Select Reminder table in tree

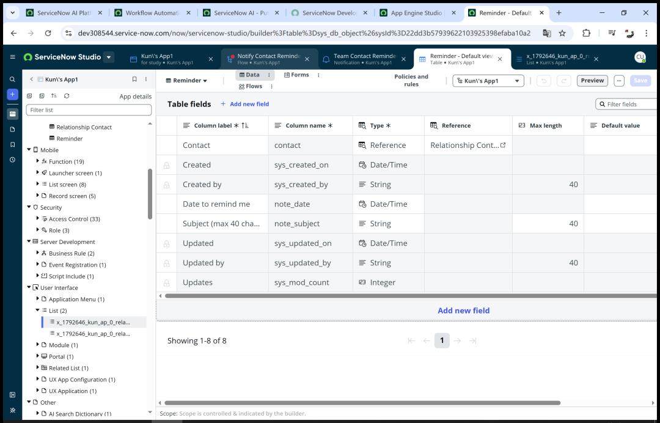tap(70, 139)
